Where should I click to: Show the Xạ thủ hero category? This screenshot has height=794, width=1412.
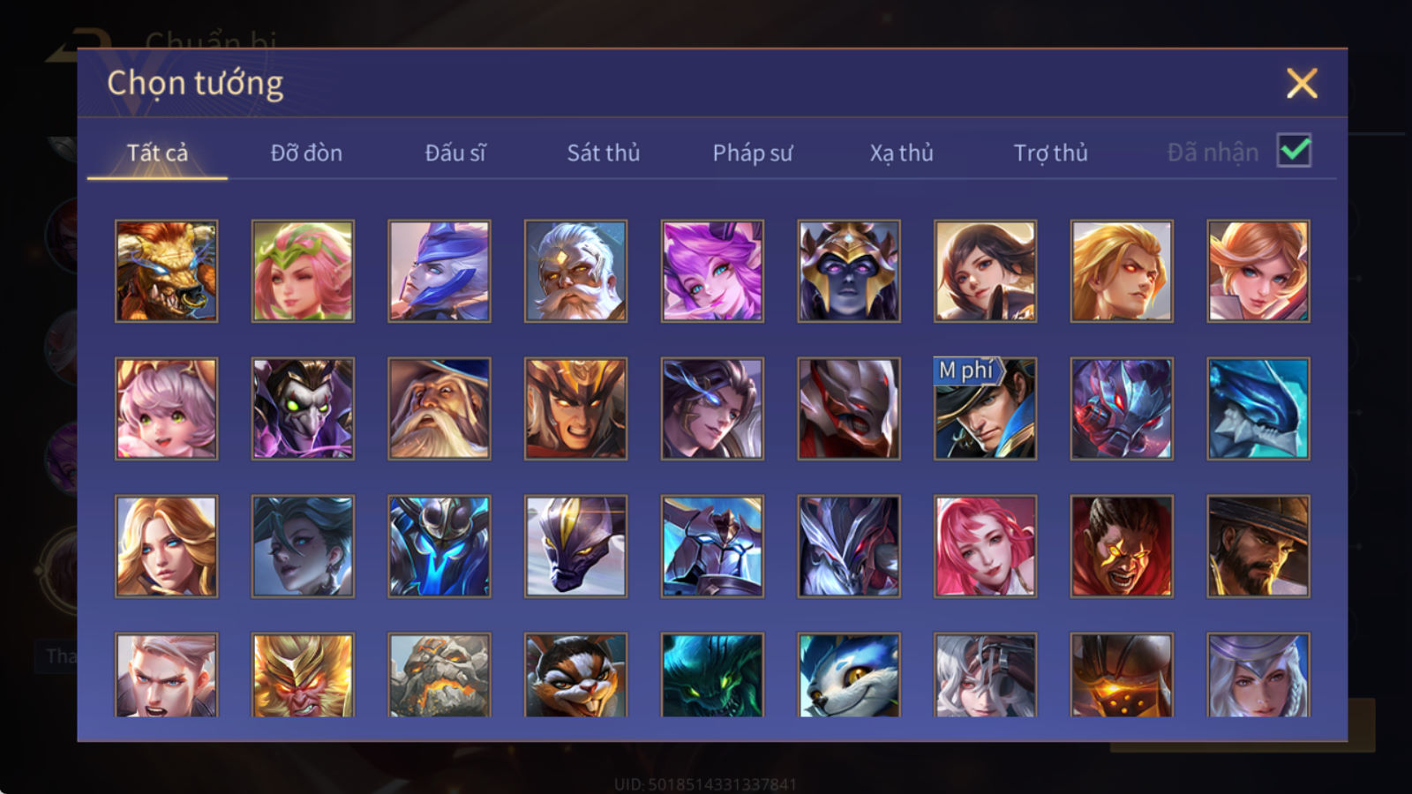901,153
